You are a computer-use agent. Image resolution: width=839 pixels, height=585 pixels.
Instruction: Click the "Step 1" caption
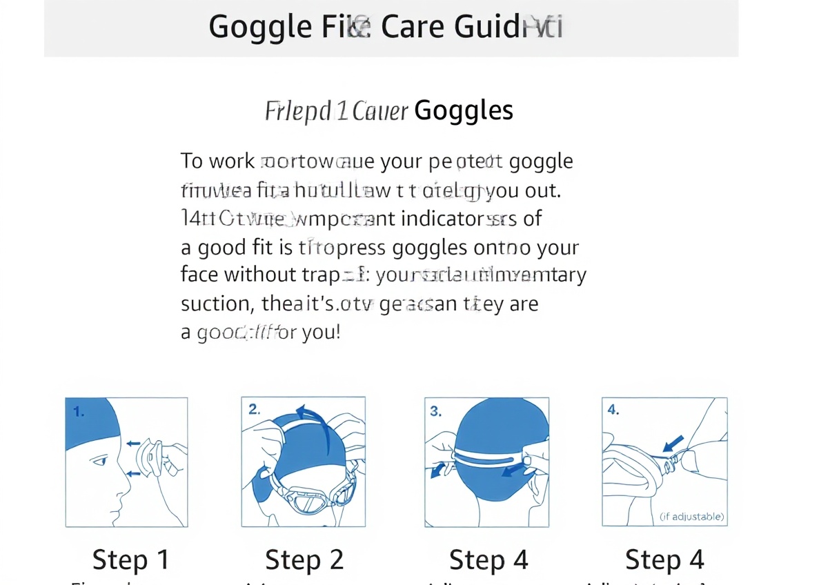click(130, 559)
